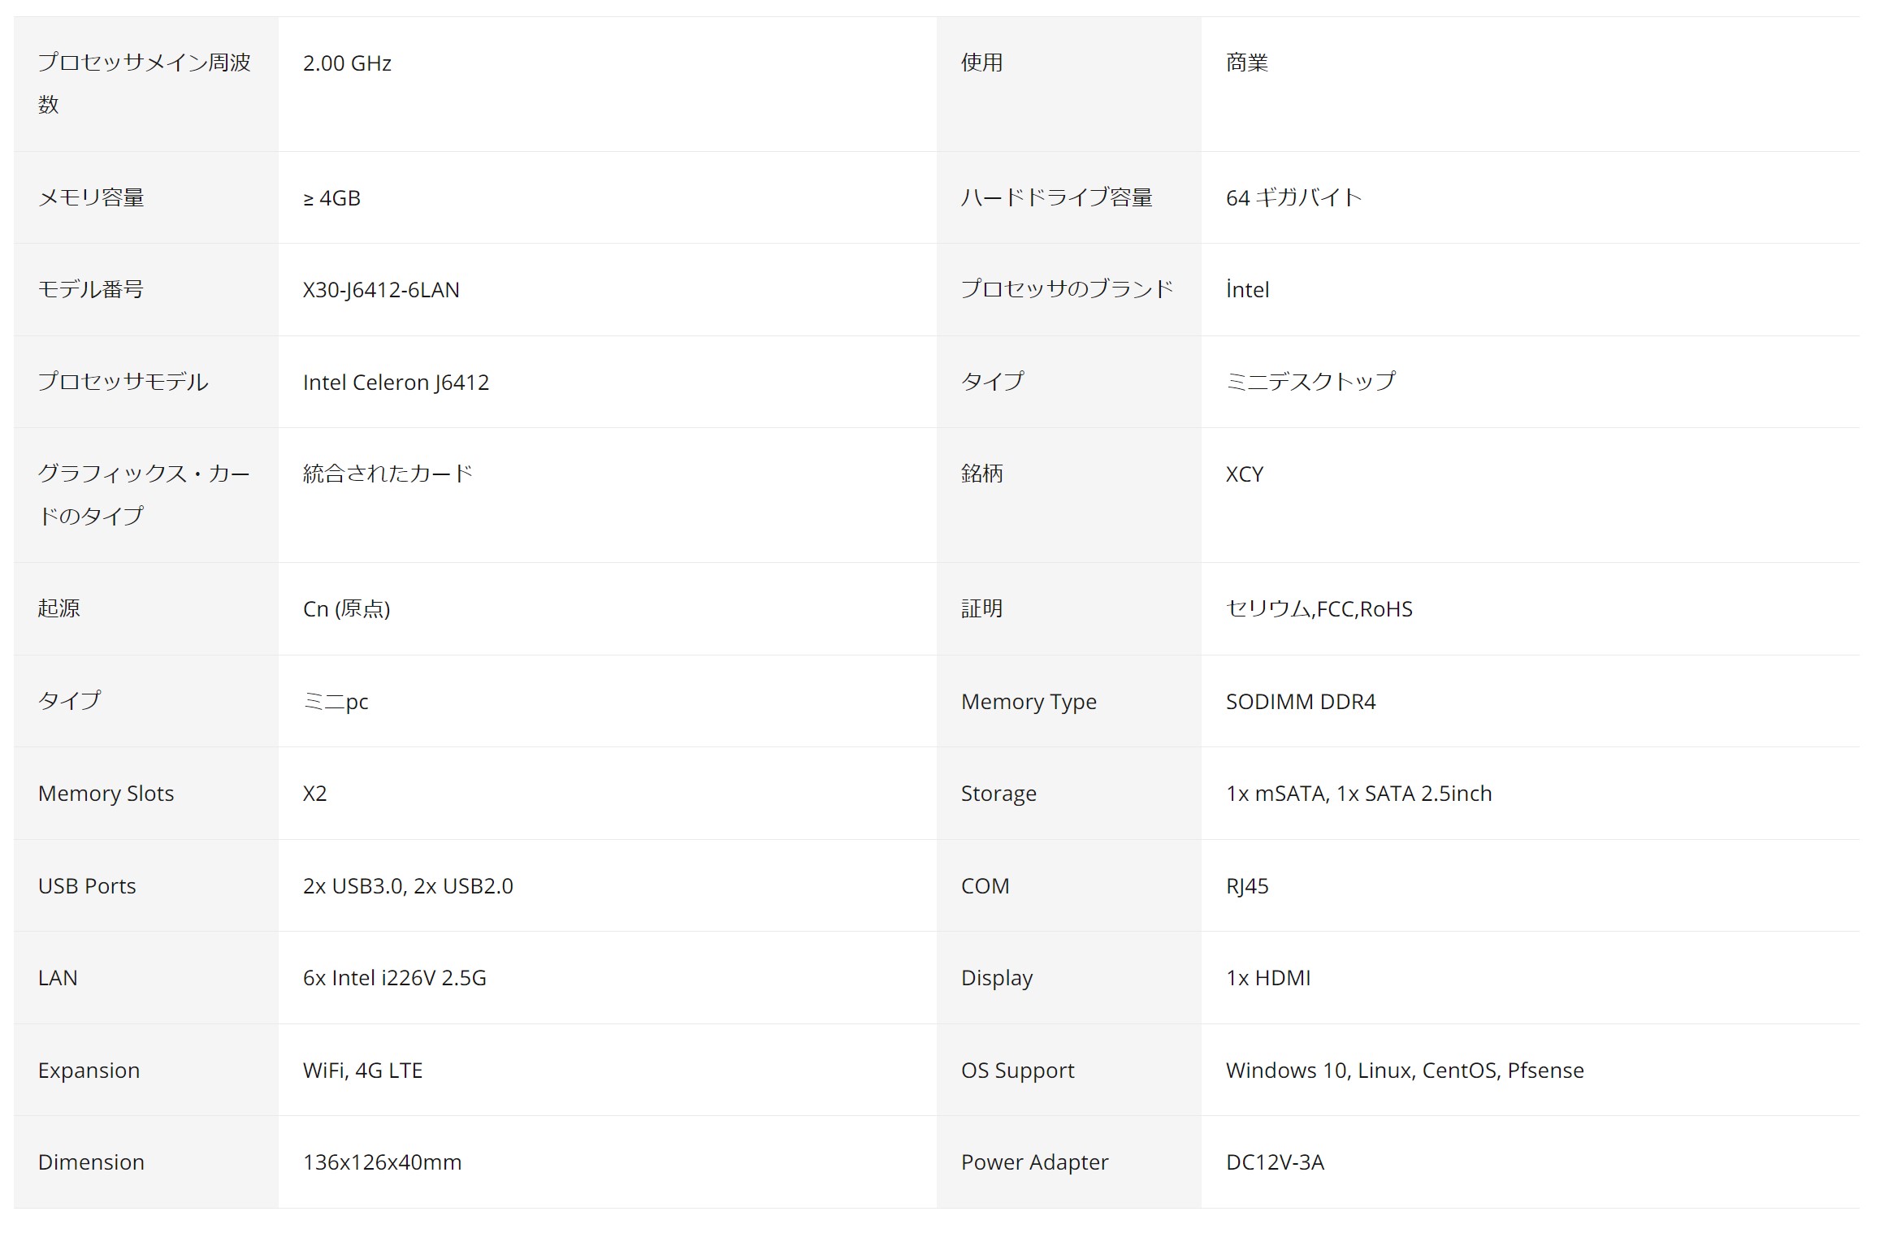Click the 2x USB3.0, 2x USB2.0 value
The width and height of the screenshot is (1893, 1233).
[x=408, y=885]
